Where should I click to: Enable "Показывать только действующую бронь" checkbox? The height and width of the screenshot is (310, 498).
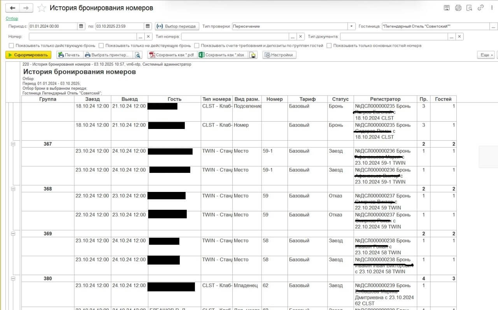pyautogui.click(x=11, y=45)
